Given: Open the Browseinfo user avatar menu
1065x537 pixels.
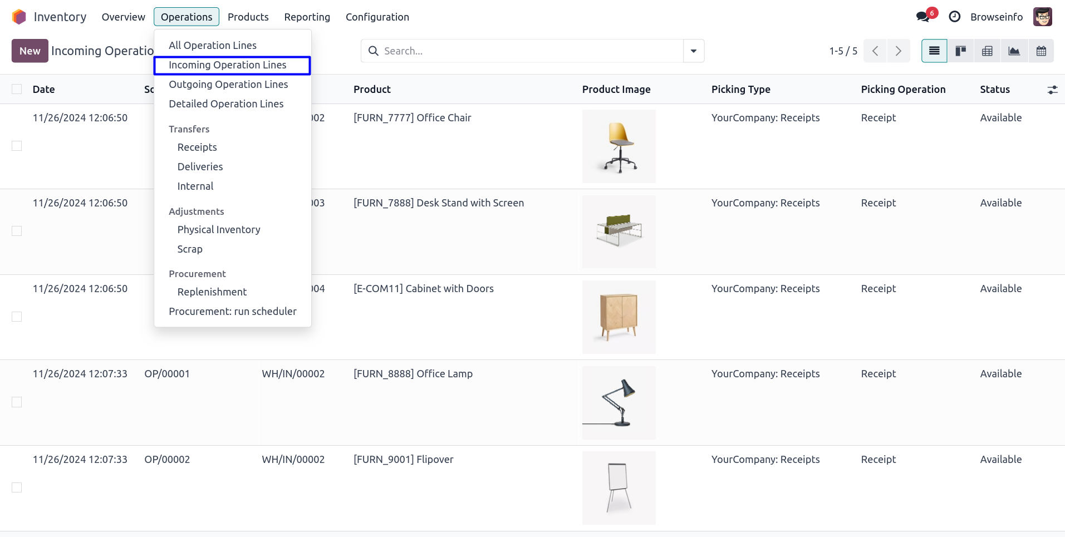Looking at the screenshot, I should point(1042,17).
